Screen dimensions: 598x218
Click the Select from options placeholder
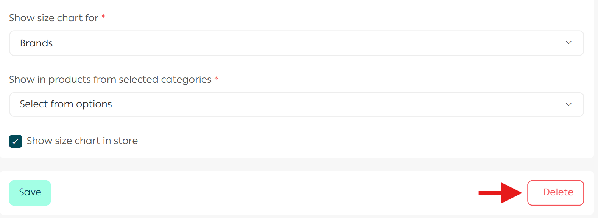tap(66, 104)
